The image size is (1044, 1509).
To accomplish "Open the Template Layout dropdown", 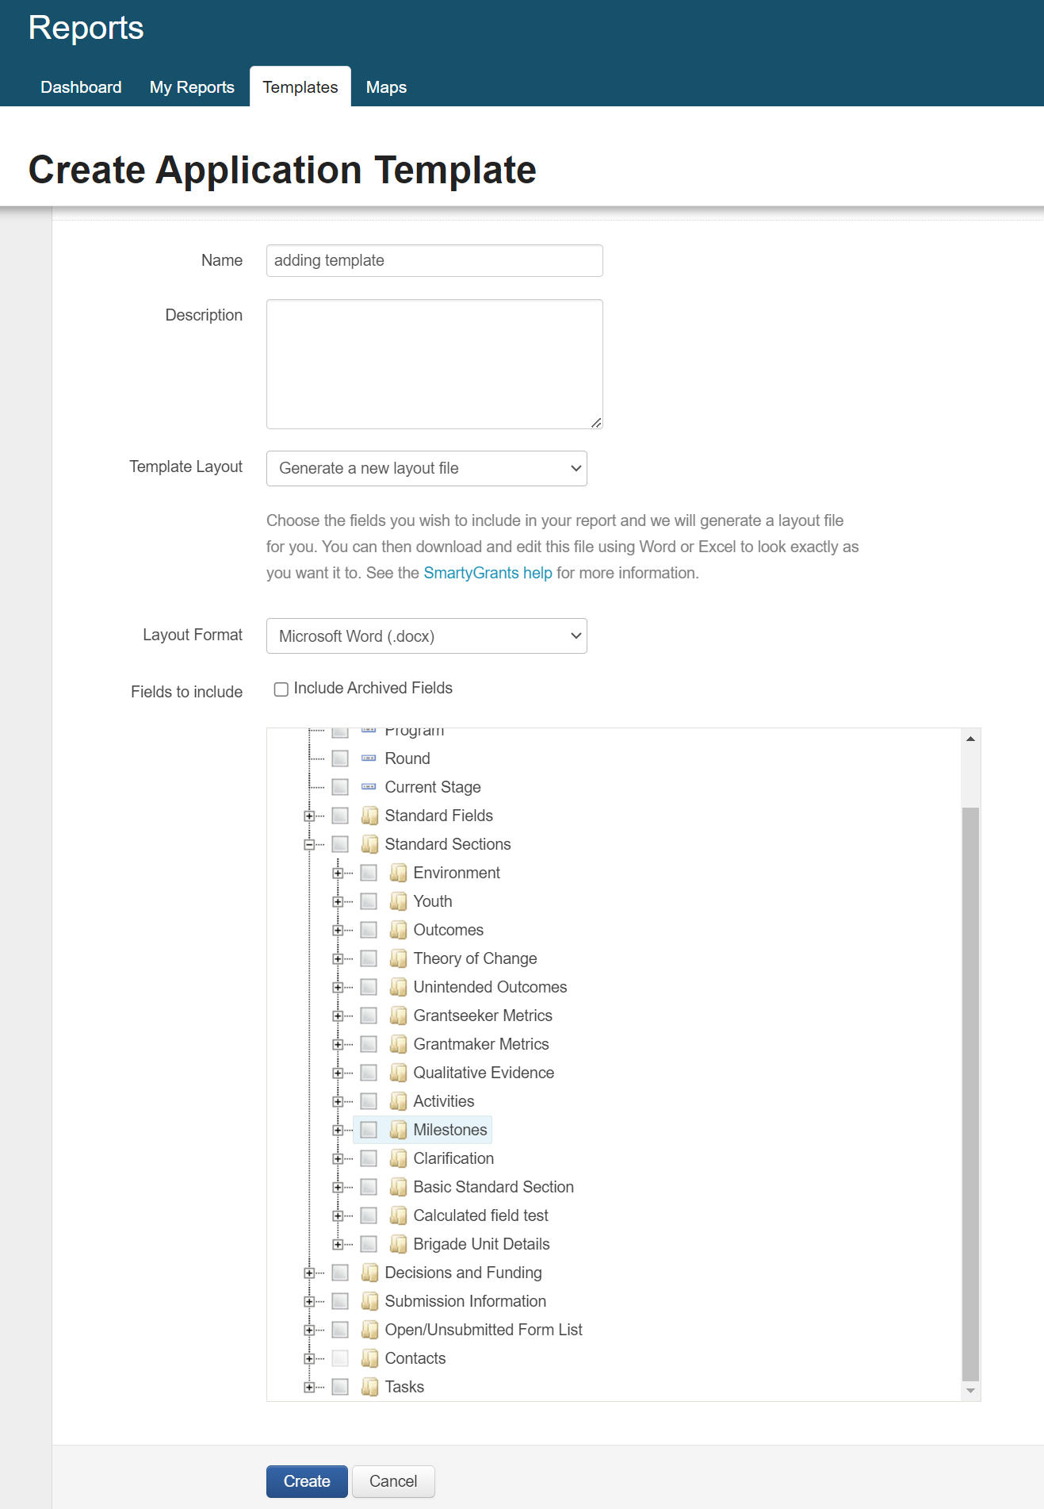I will [426, 468].
